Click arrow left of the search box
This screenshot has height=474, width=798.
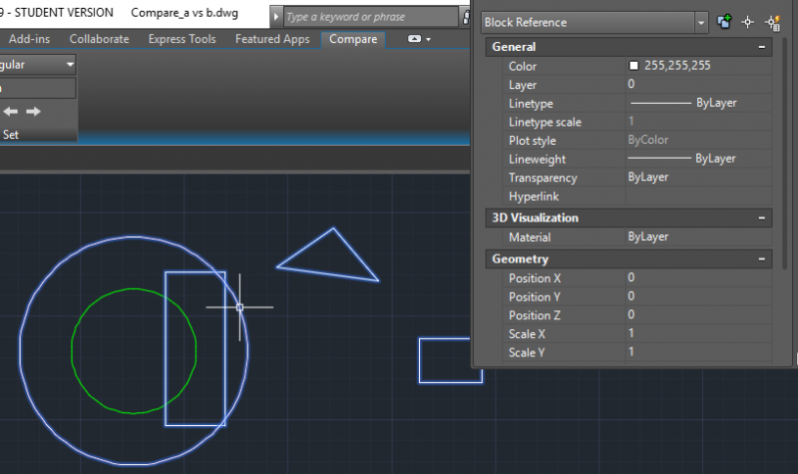click(x=276, y=17)
